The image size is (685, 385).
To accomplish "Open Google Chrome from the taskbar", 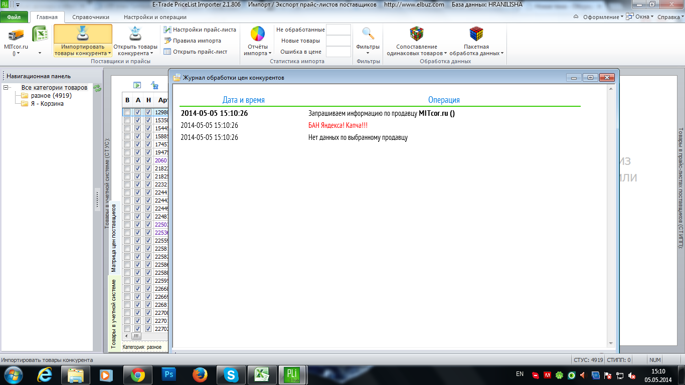I will pyautogui.click(x=138, y=374).
